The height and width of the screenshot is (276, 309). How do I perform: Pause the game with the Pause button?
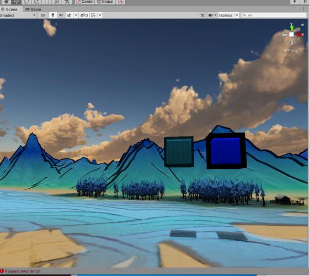[x=305, y=2]
